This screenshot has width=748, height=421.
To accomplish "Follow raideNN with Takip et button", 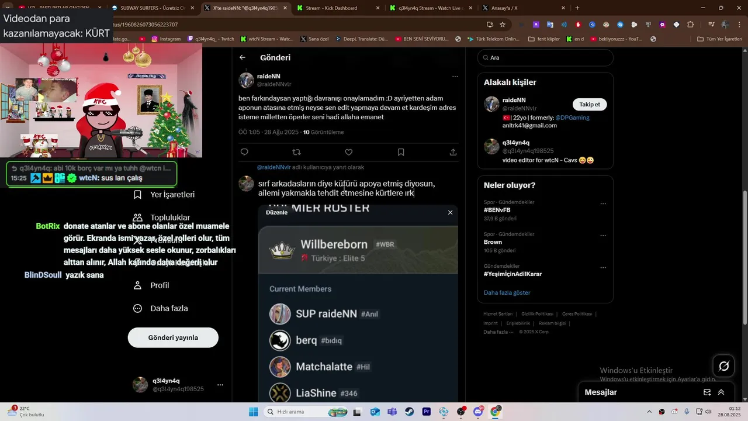I will (x=590, y=104).
